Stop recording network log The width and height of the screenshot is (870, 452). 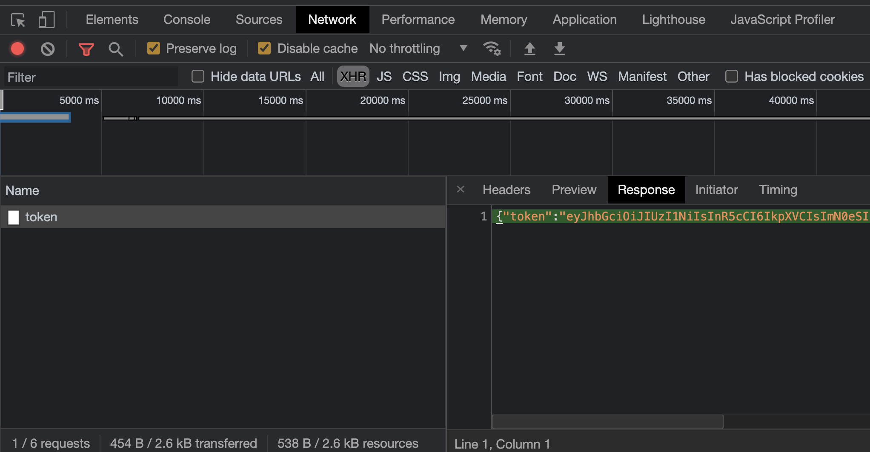coord(17,49)
